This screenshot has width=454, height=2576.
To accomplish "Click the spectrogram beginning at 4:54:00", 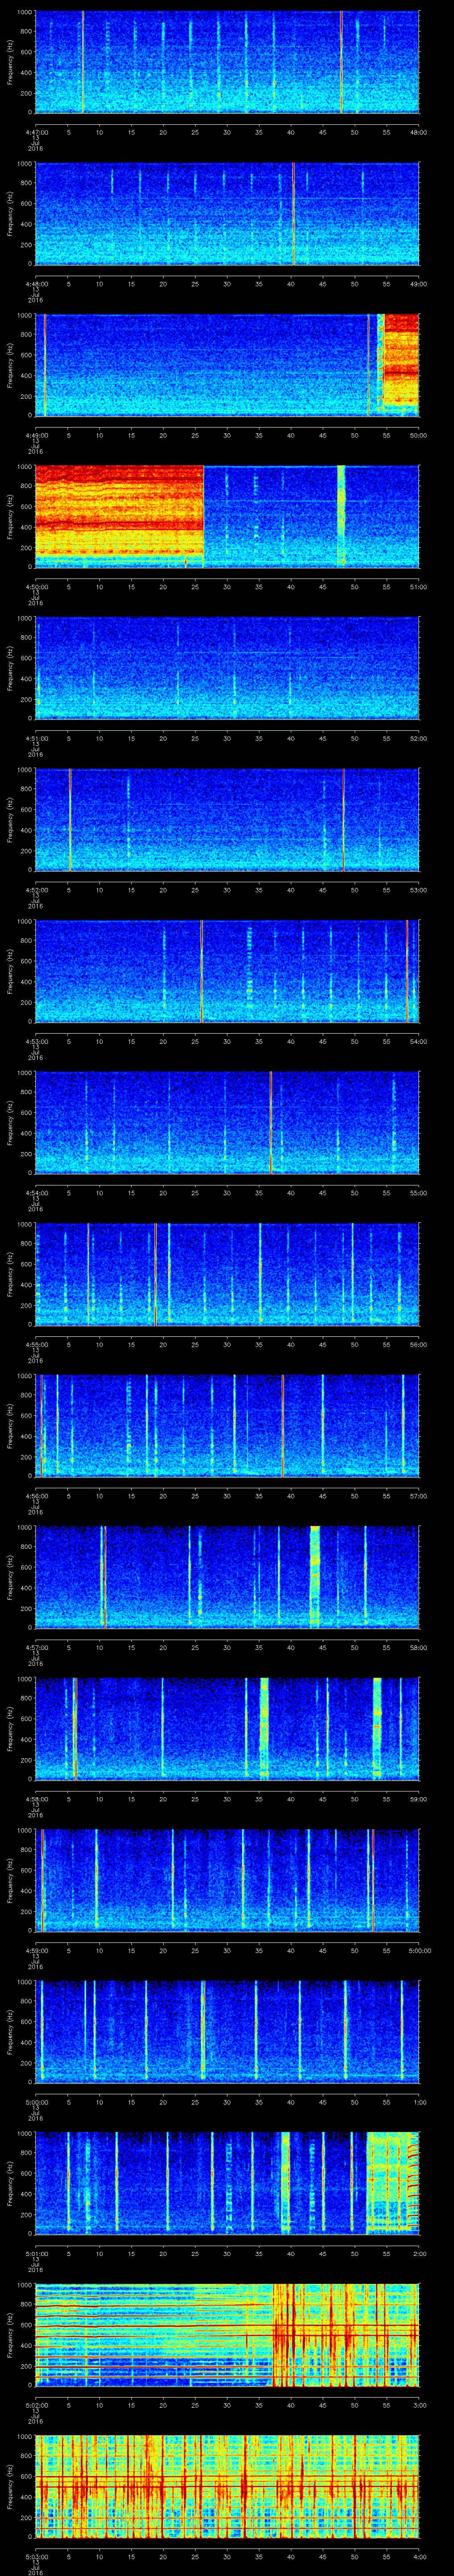I will (227, 1123).
